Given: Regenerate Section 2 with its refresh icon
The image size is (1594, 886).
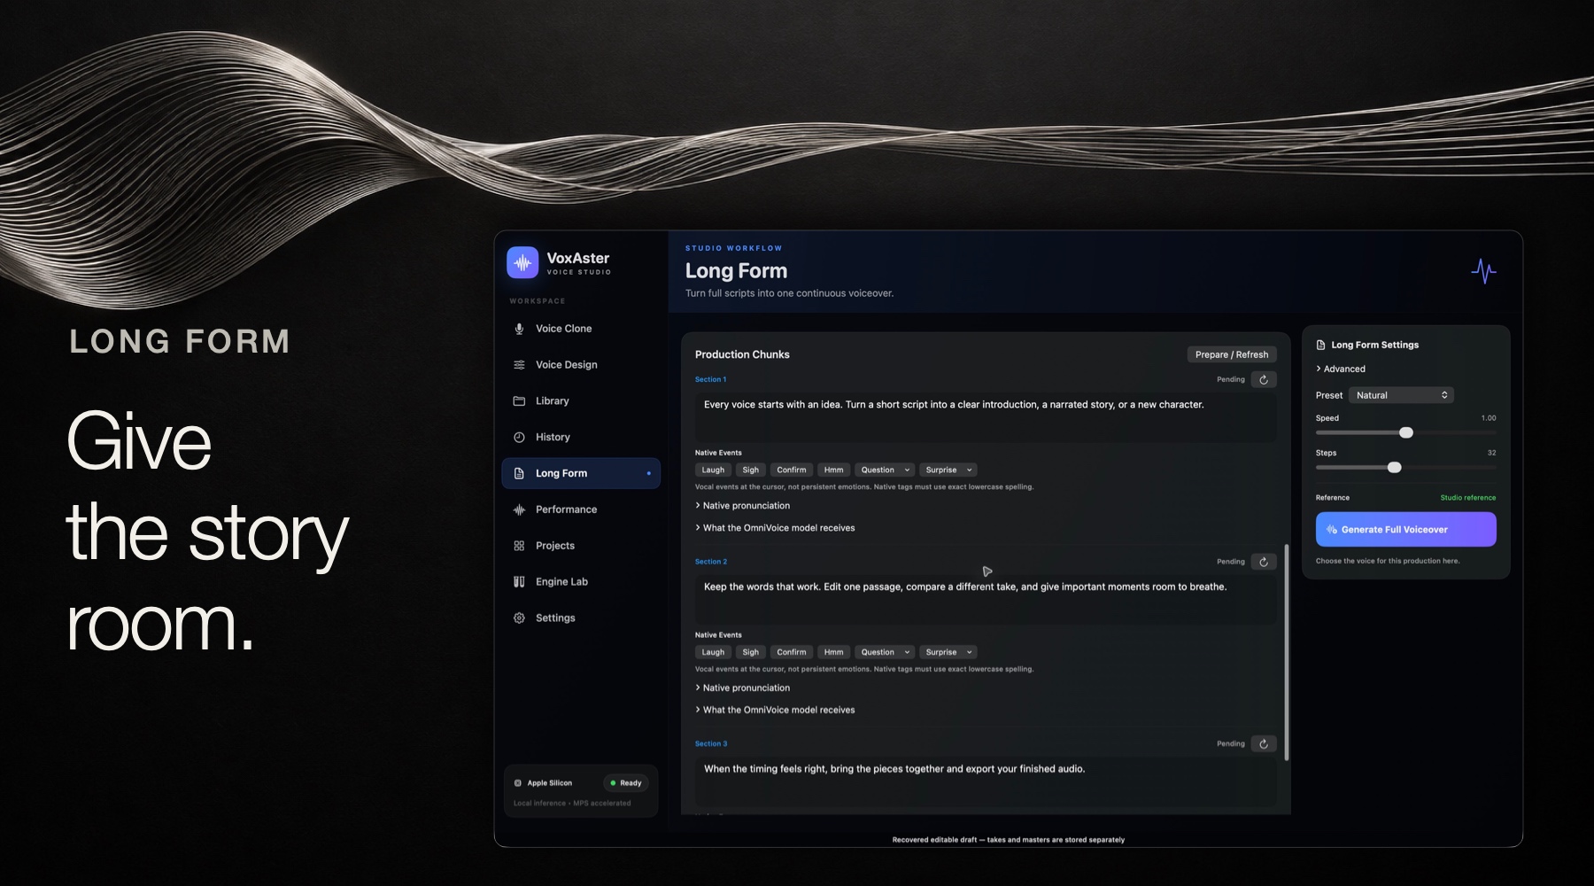Looking at the screenshot, I should (1264, 562).
